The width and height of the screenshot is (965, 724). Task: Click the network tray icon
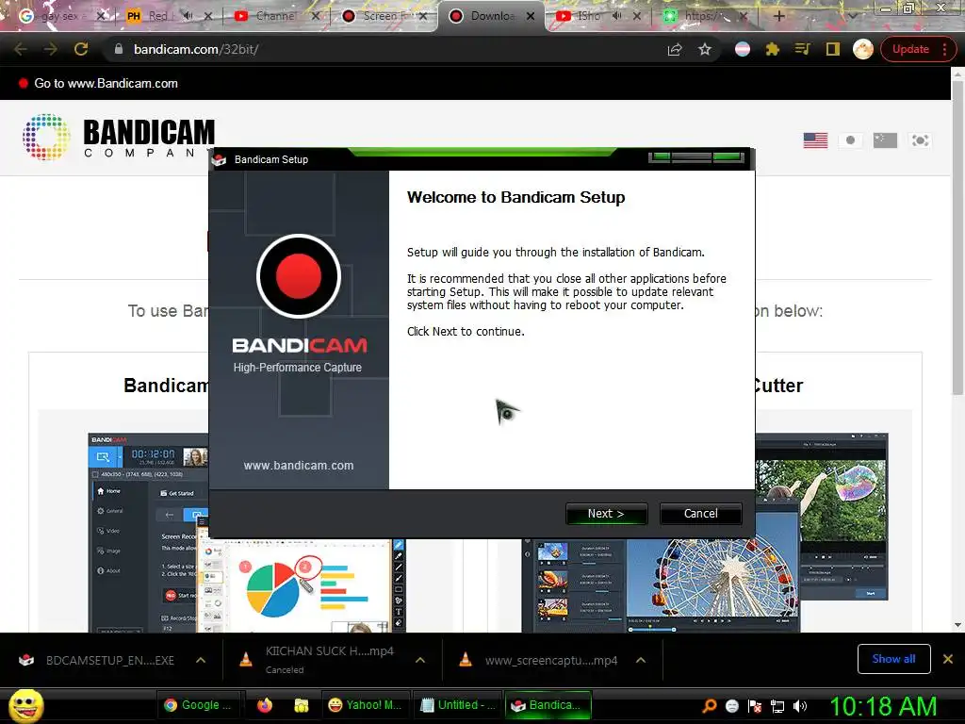(777, 706)
